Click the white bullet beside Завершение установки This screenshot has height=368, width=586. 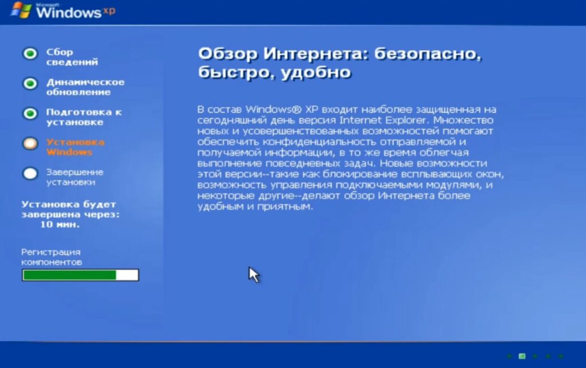pyautogui.click(x=30, y=174)
